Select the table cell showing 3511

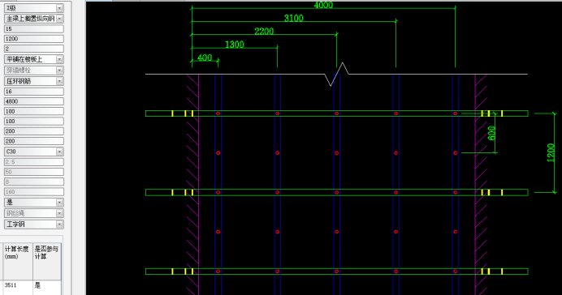tap(17, 288)
